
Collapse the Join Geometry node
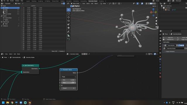pyautogui.click(x=23, y=65)
